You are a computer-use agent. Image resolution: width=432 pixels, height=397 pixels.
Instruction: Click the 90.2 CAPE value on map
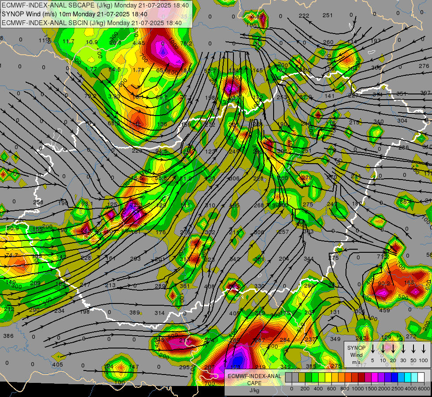click(384, 284)
